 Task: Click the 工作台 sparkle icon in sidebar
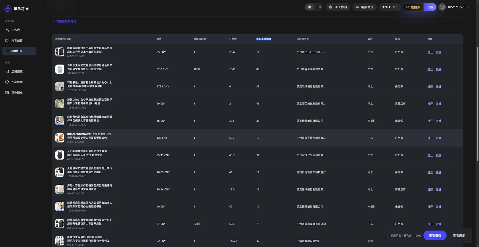tap(7, 30)
